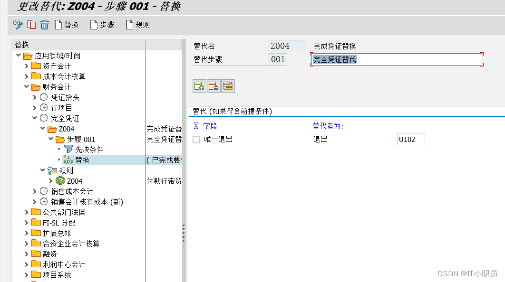Click the trash delete icon
The height and width of the screenshot is (282, 505).
tap(44, 25)
